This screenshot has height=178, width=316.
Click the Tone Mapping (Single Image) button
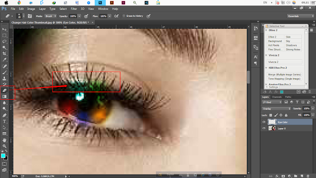[x=284, y=79]
